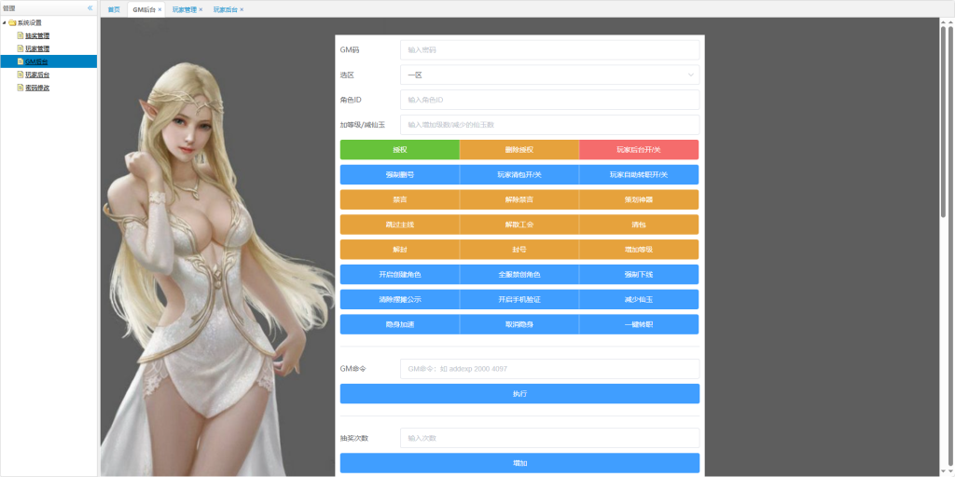Click the 禁言 button

pos(399,199)
